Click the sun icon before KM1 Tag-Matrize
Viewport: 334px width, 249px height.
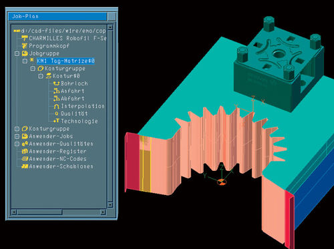(32, 60)
